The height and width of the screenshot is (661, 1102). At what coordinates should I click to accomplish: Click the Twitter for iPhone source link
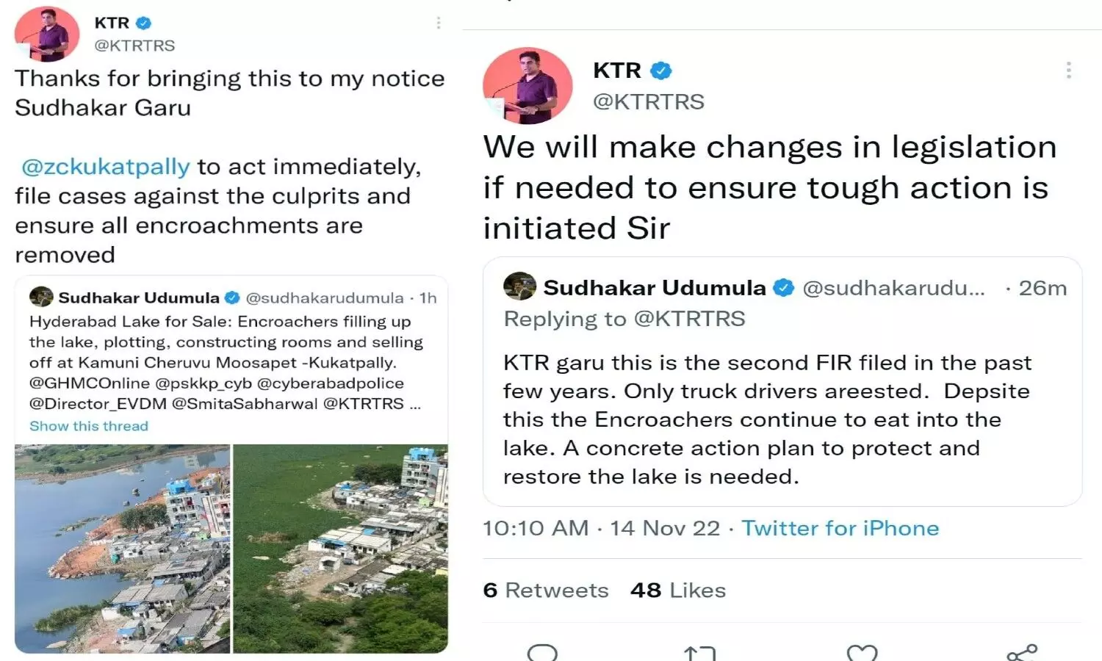point(840,528)
